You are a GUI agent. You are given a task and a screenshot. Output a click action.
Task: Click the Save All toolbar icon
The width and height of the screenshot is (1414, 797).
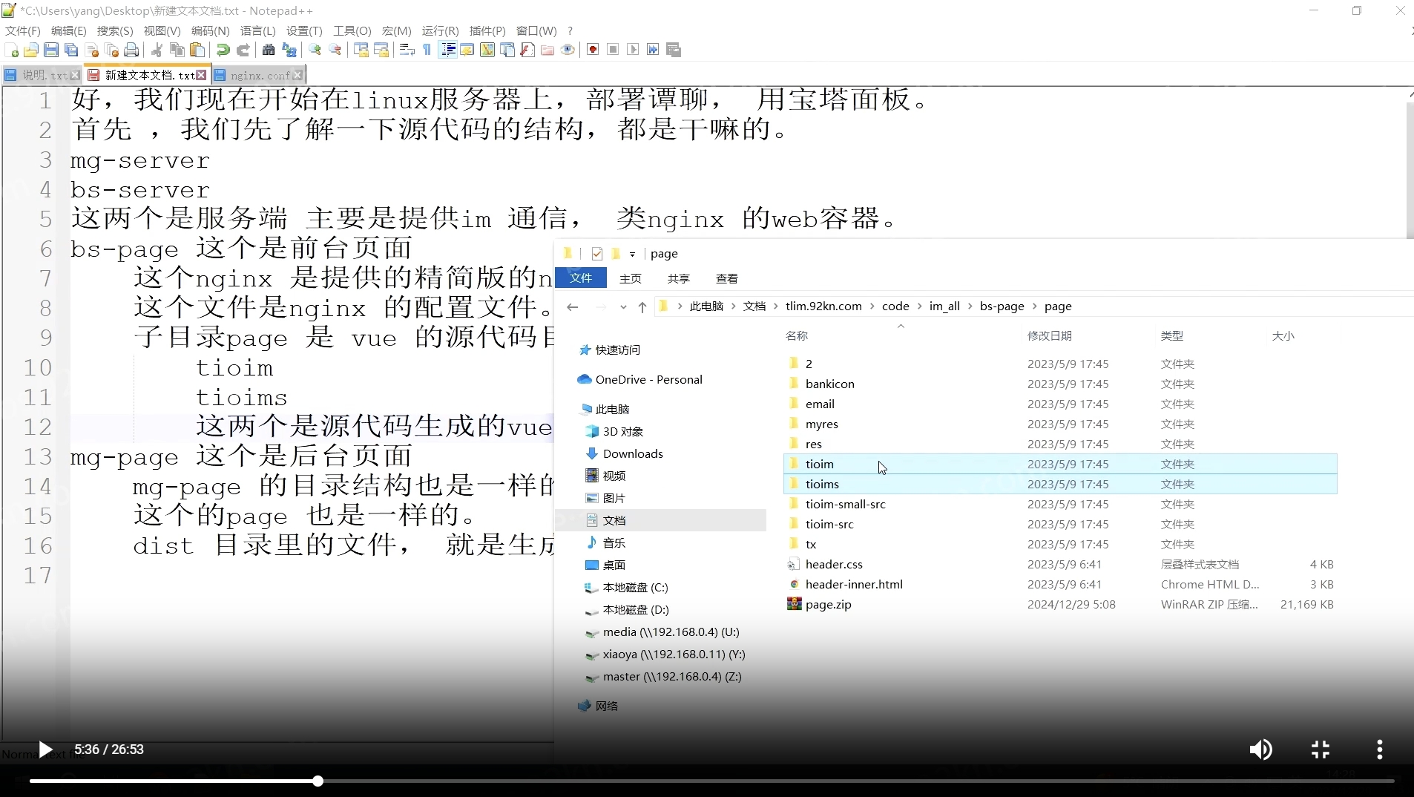click(x=71, y=50)
